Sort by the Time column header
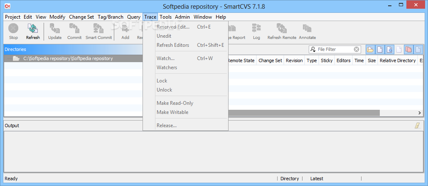The height and width of the screenshot is (186, 428). [359, 60]
